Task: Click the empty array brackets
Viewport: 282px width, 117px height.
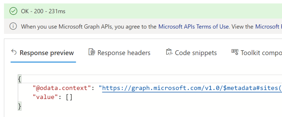Action: (69, 97)
